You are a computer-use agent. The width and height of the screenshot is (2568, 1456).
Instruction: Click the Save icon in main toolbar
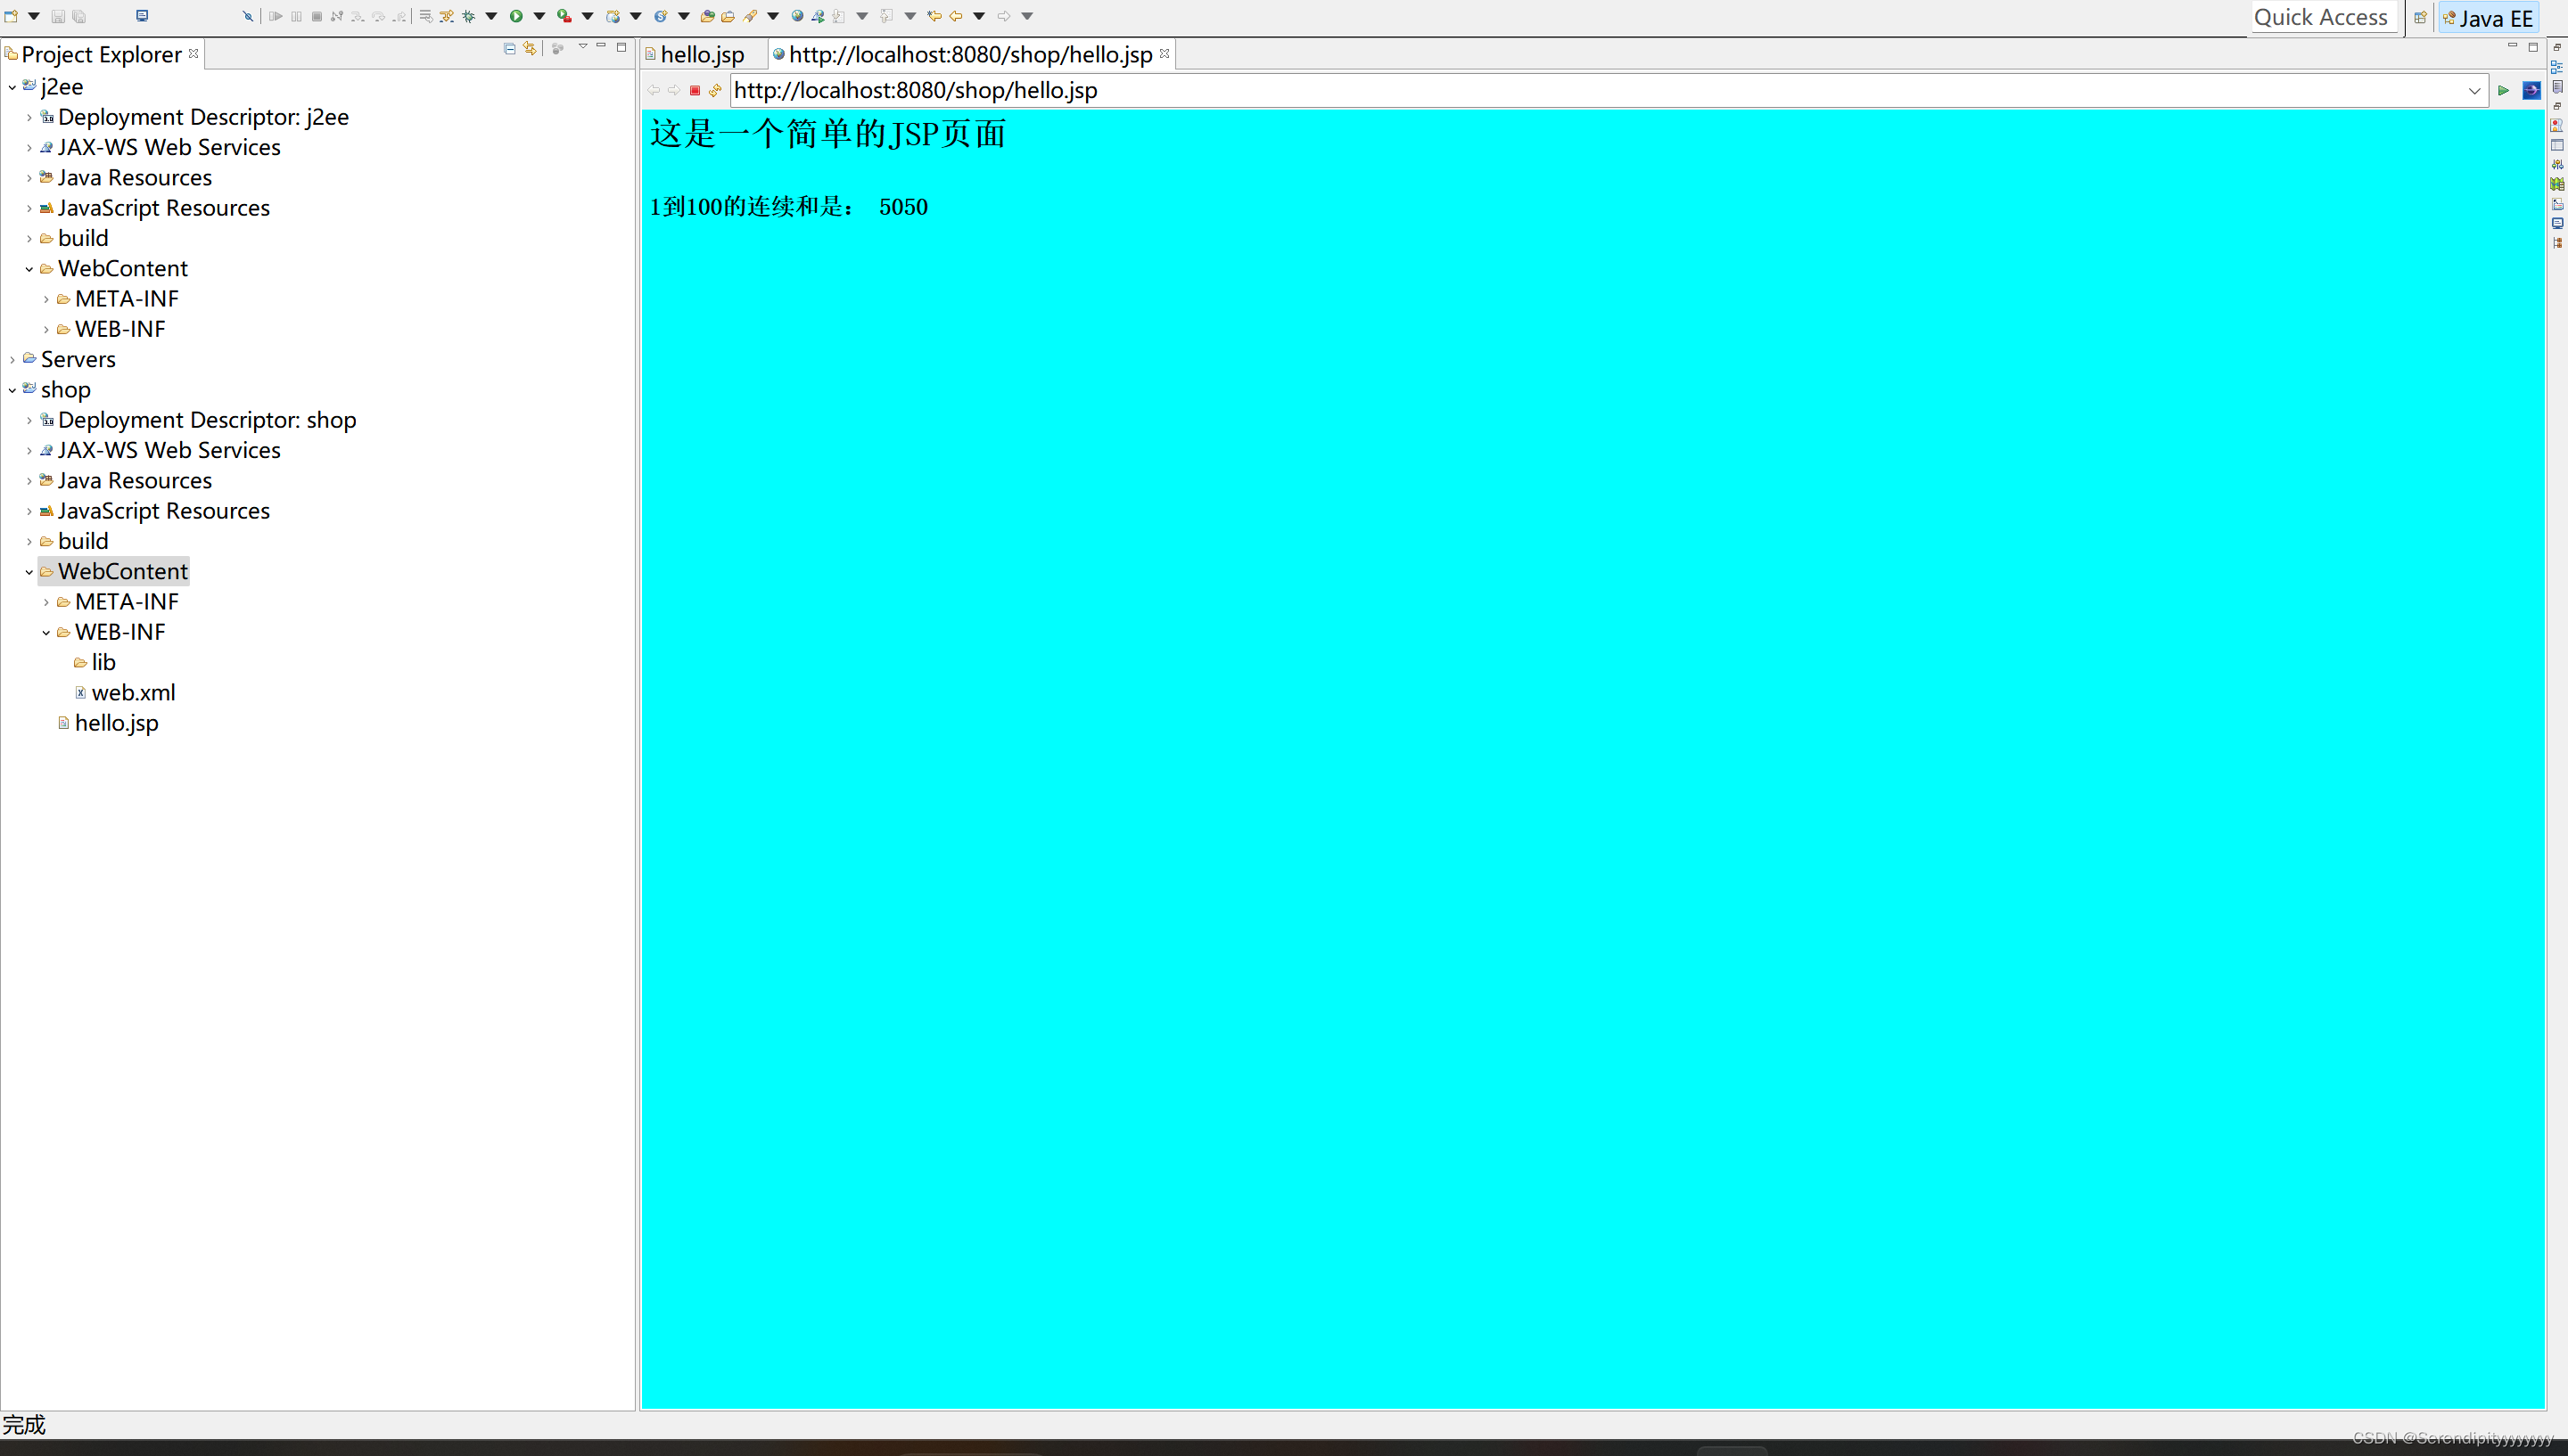point(58,16)
